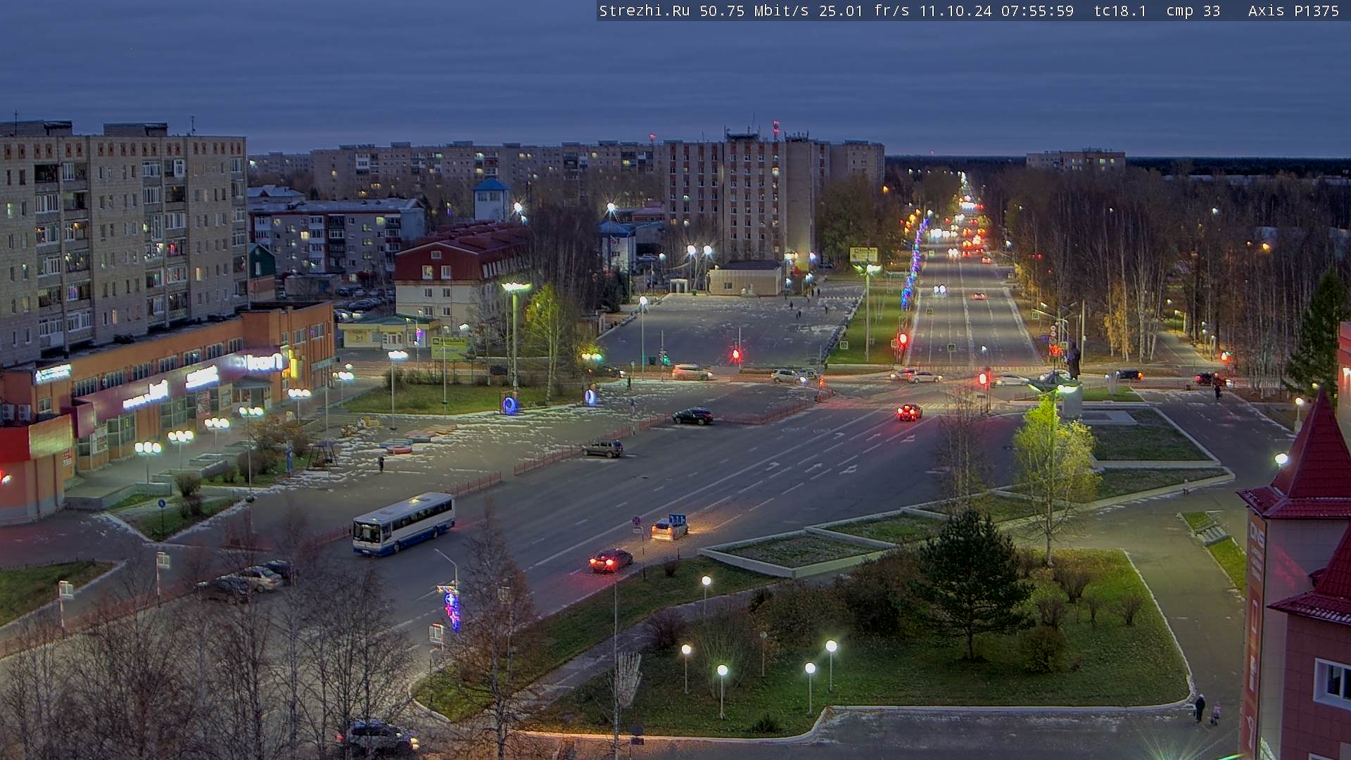Select the 11.10.24 date stamp

956,11
